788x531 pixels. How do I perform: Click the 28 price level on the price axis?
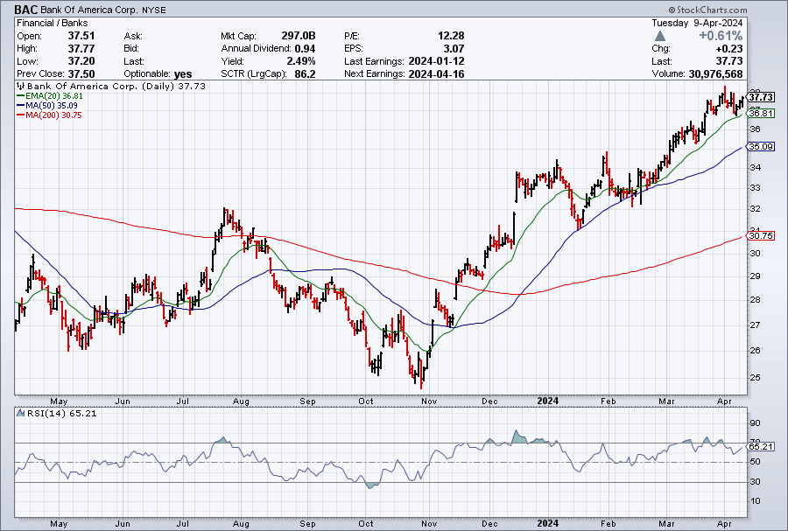(755, 300)
